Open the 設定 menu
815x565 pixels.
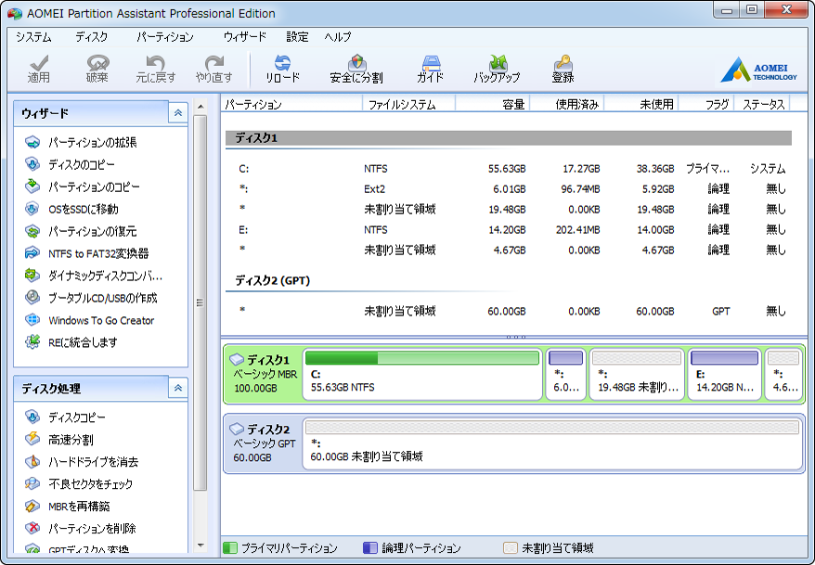pyautogui.click(x=297, y=37)
